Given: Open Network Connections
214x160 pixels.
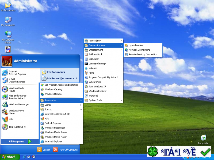Looking at the screenshot, I should [x=139, y=50].
